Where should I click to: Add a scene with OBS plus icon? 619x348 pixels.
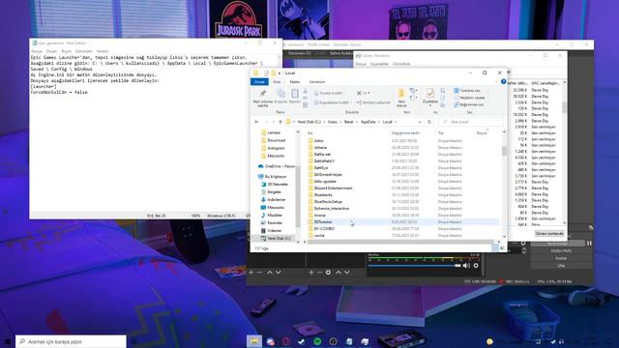(x=251, y=273)
